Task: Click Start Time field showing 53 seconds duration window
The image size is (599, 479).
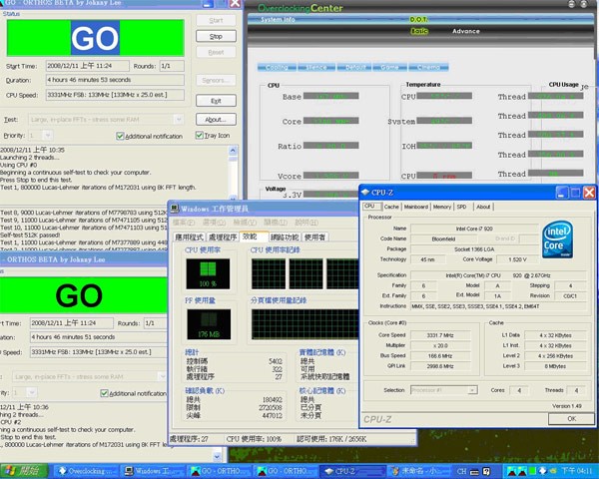Action: [88, 66]
